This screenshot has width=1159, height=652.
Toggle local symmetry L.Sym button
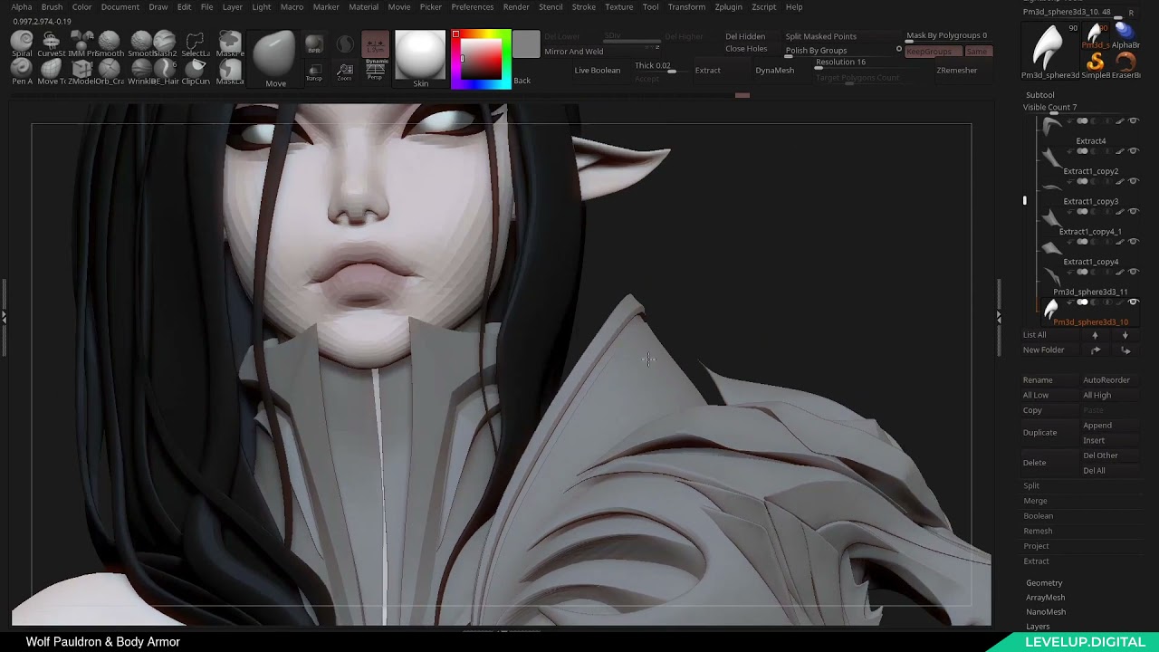pyautogui.click(x=375, y=43)
